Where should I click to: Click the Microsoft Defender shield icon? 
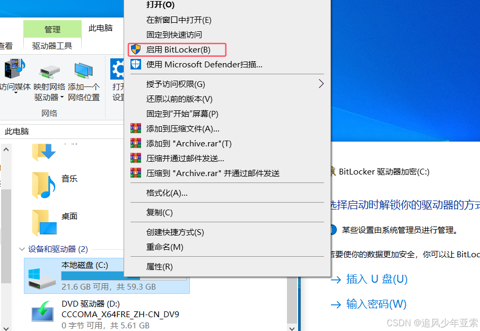click(136, 64)
